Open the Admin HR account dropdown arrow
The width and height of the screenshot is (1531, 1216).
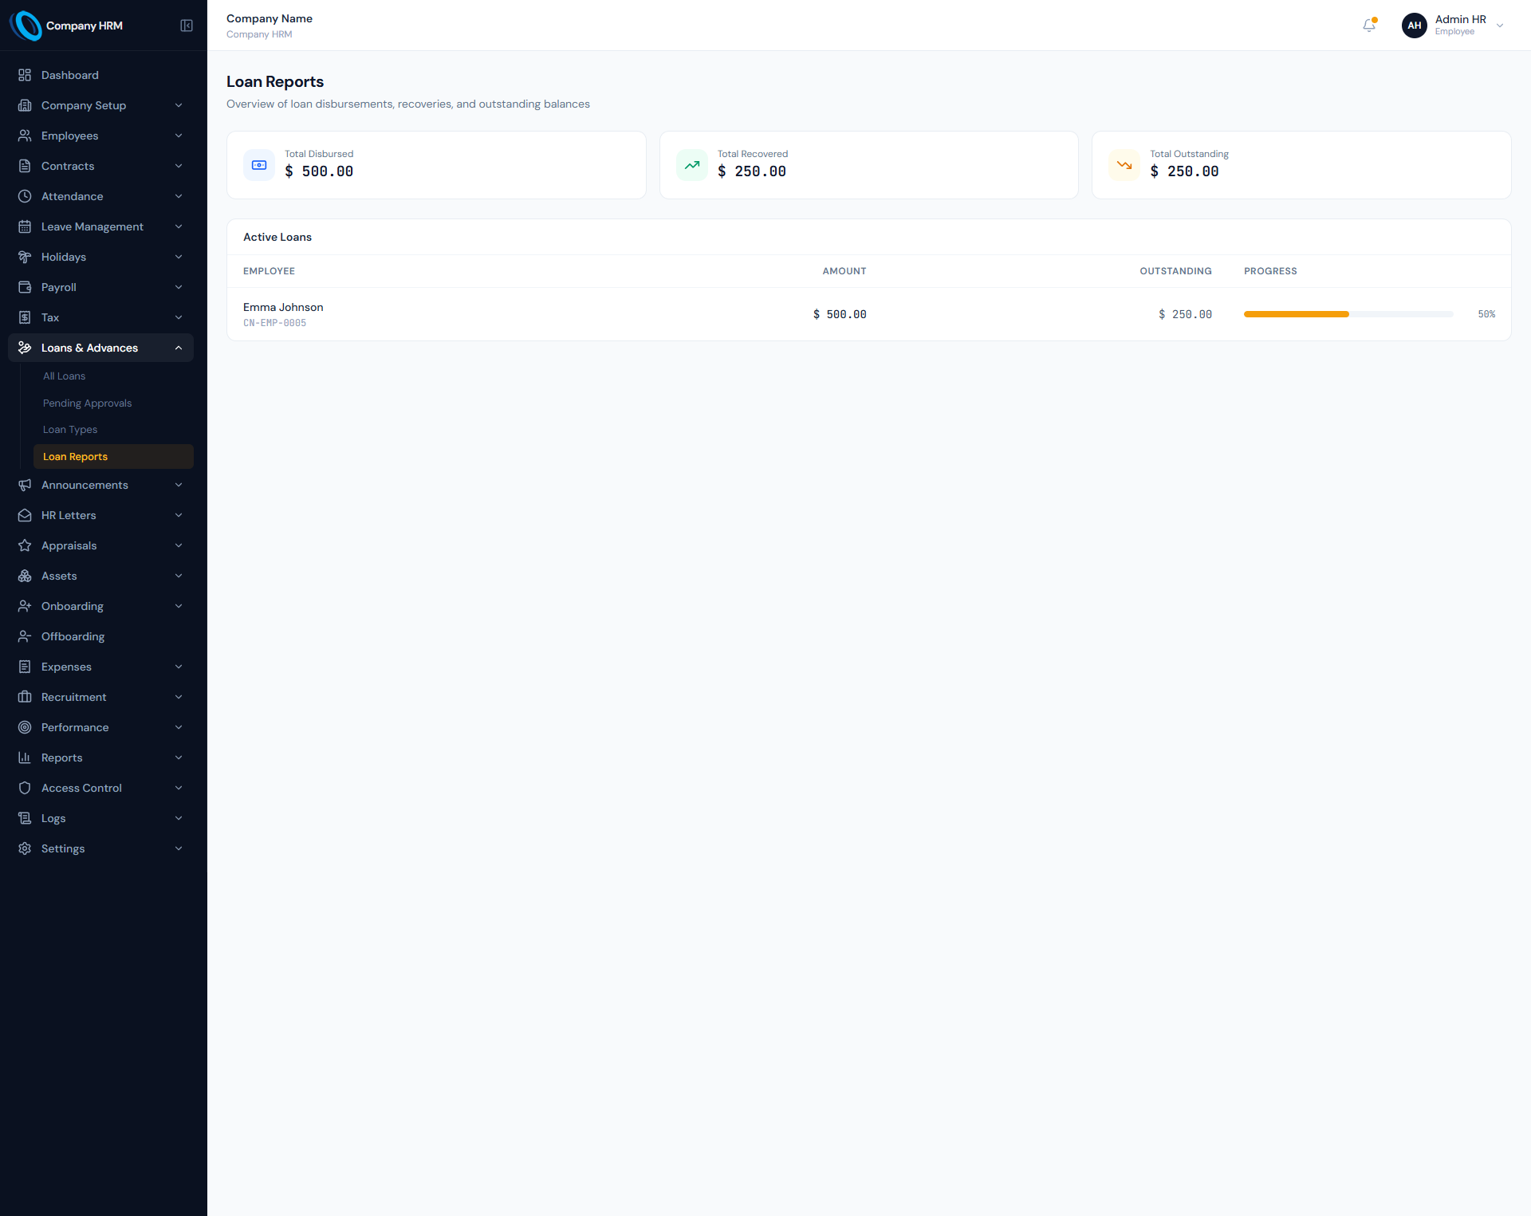click(1500, 26)
